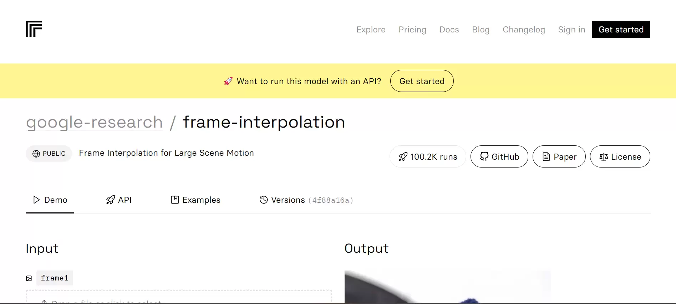676x304 pixels.
Task: Click the play icon on Demo tab
Action: coord(36,200)
